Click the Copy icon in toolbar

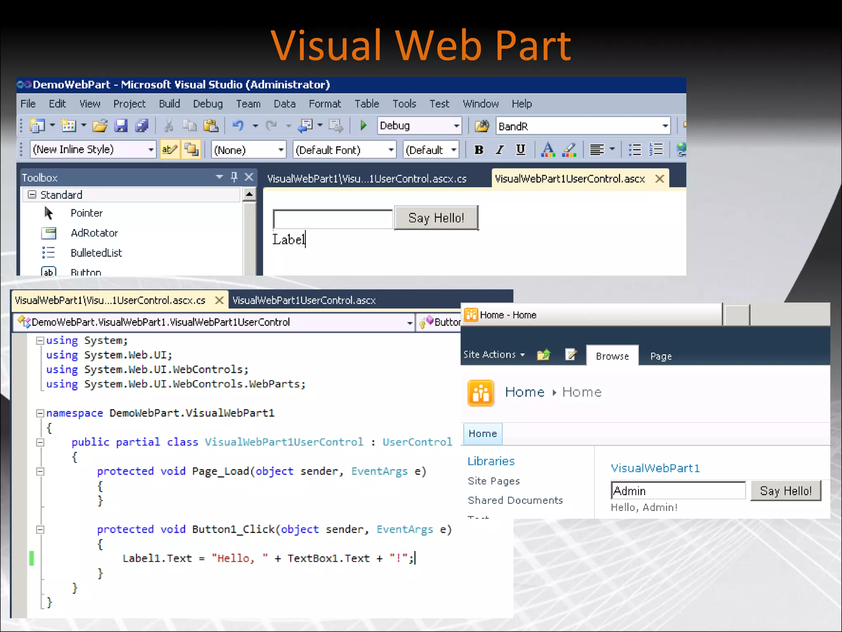pos(190,125)
